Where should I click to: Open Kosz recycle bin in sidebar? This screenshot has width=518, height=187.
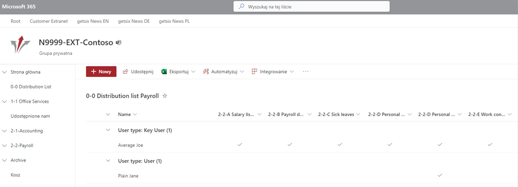pos(15,175)
